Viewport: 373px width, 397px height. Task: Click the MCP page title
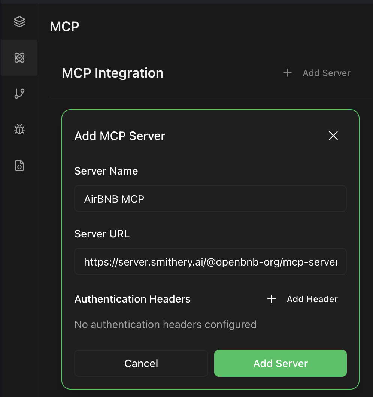click(64, 27)
